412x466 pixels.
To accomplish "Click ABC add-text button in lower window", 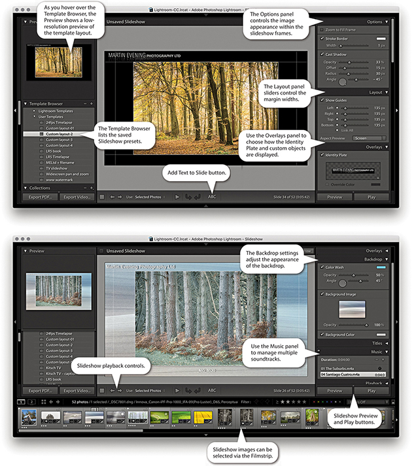I will [x=212, y=390].
